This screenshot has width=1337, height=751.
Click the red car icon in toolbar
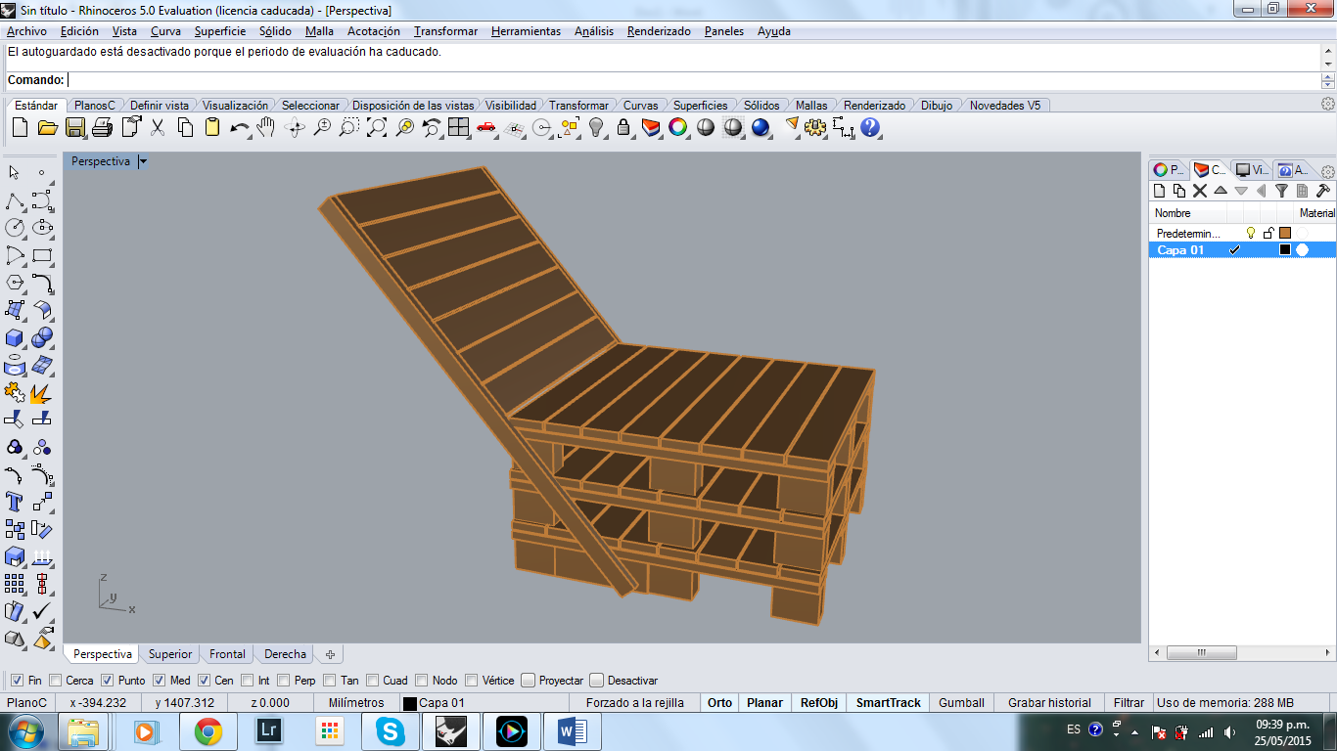tap(486, 127)
